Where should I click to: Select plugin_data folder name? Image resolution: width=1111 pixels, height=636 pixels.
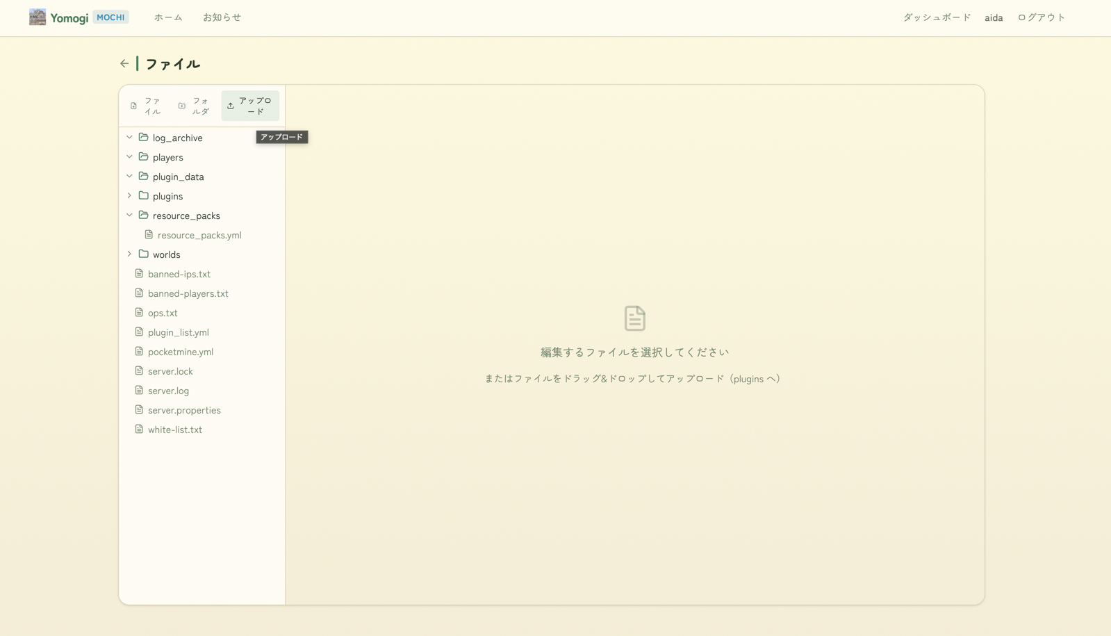(179, 177)
